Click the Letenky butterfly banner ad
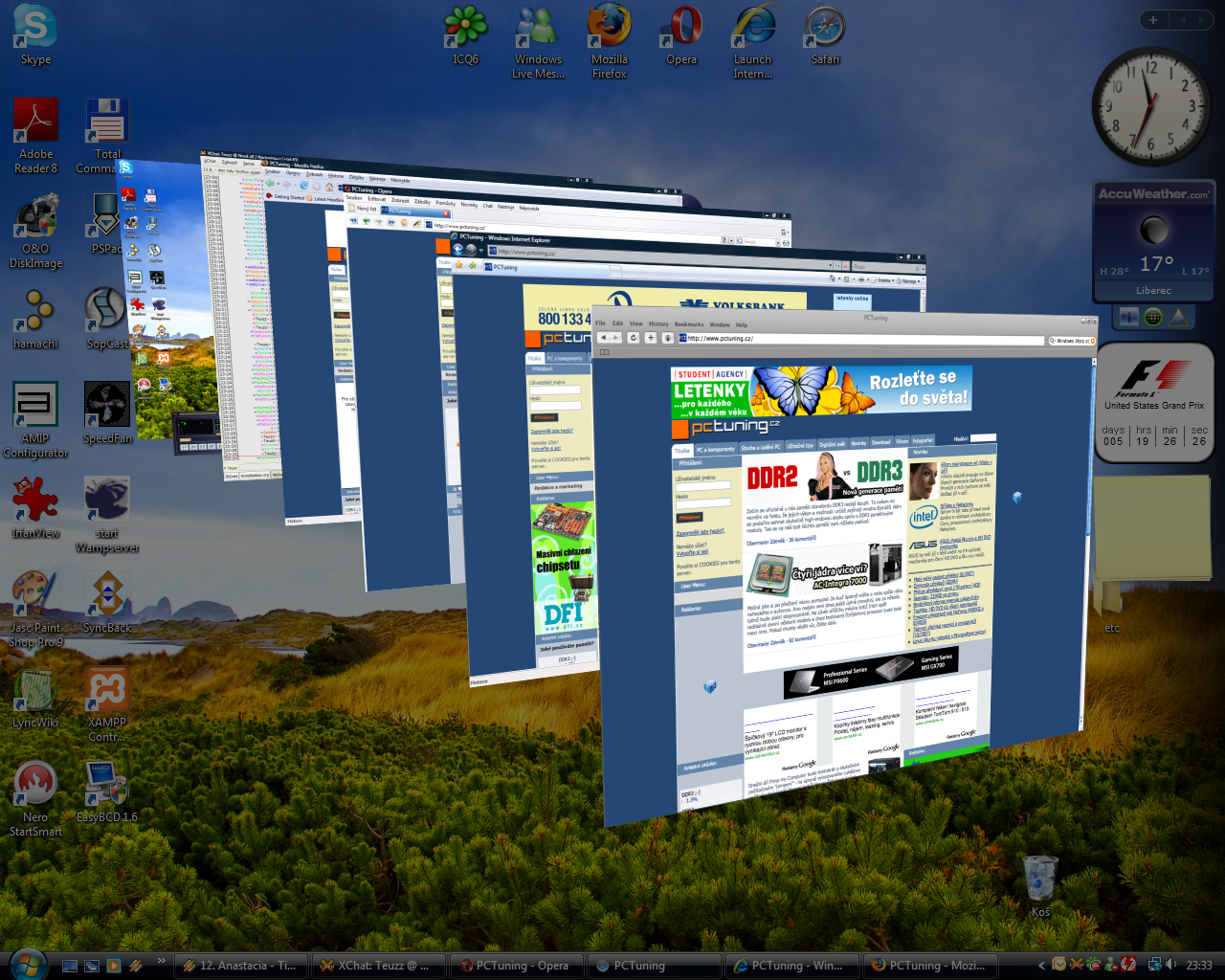Viewport: 1225px width, 980px height. tap(821, 391)
